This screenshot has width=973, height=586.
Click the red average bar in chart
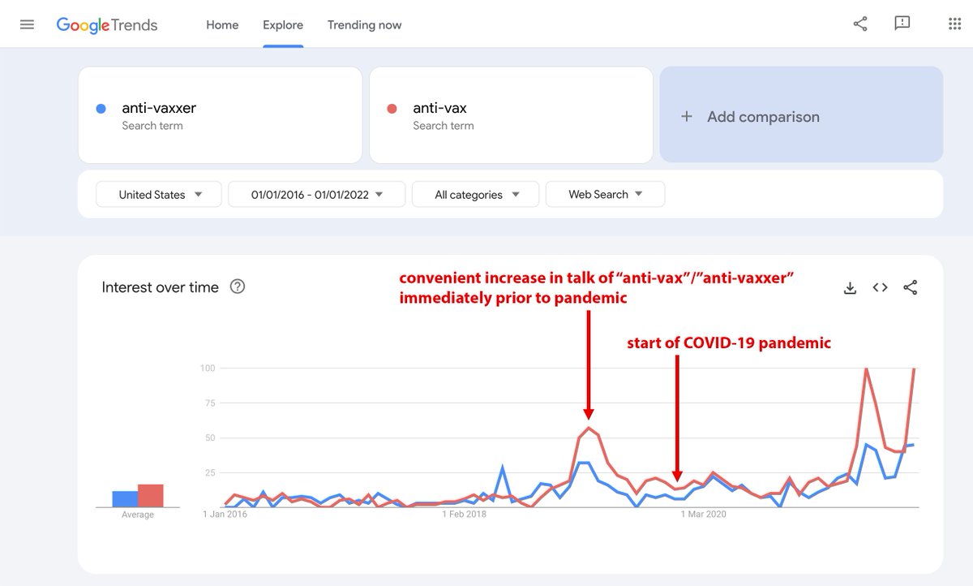point(151,496)
